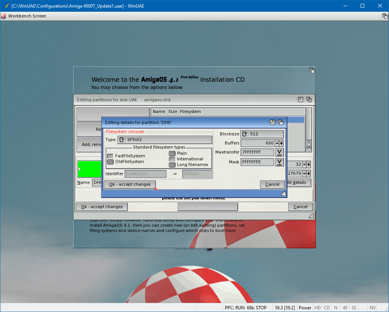
Task: Click resize gadget of DH0 details window
Action: pyautogui.click(x=283, y=194)
